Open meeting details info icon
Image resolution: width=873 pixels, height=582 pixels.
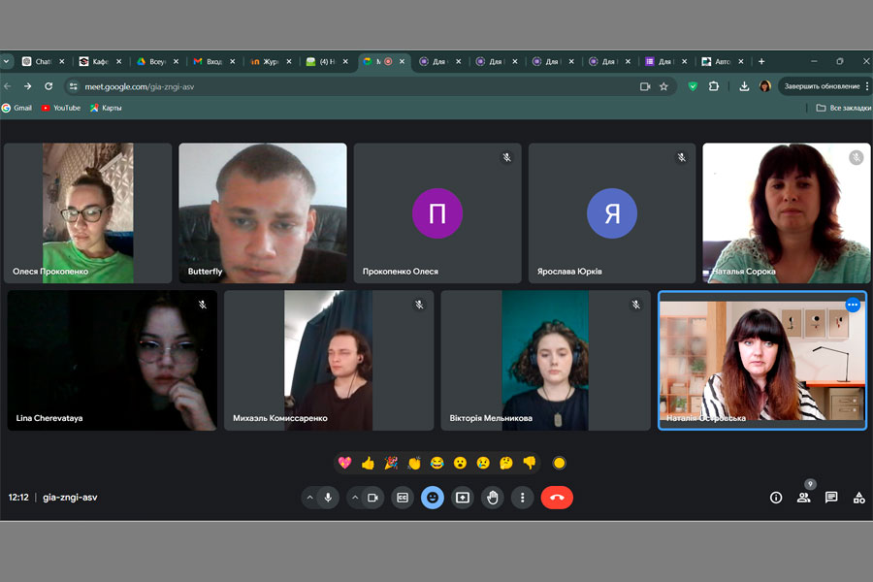(776, 498)
